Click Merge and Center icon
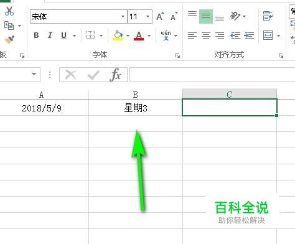This screenshot has width=295, height=244. pos(268,35)
